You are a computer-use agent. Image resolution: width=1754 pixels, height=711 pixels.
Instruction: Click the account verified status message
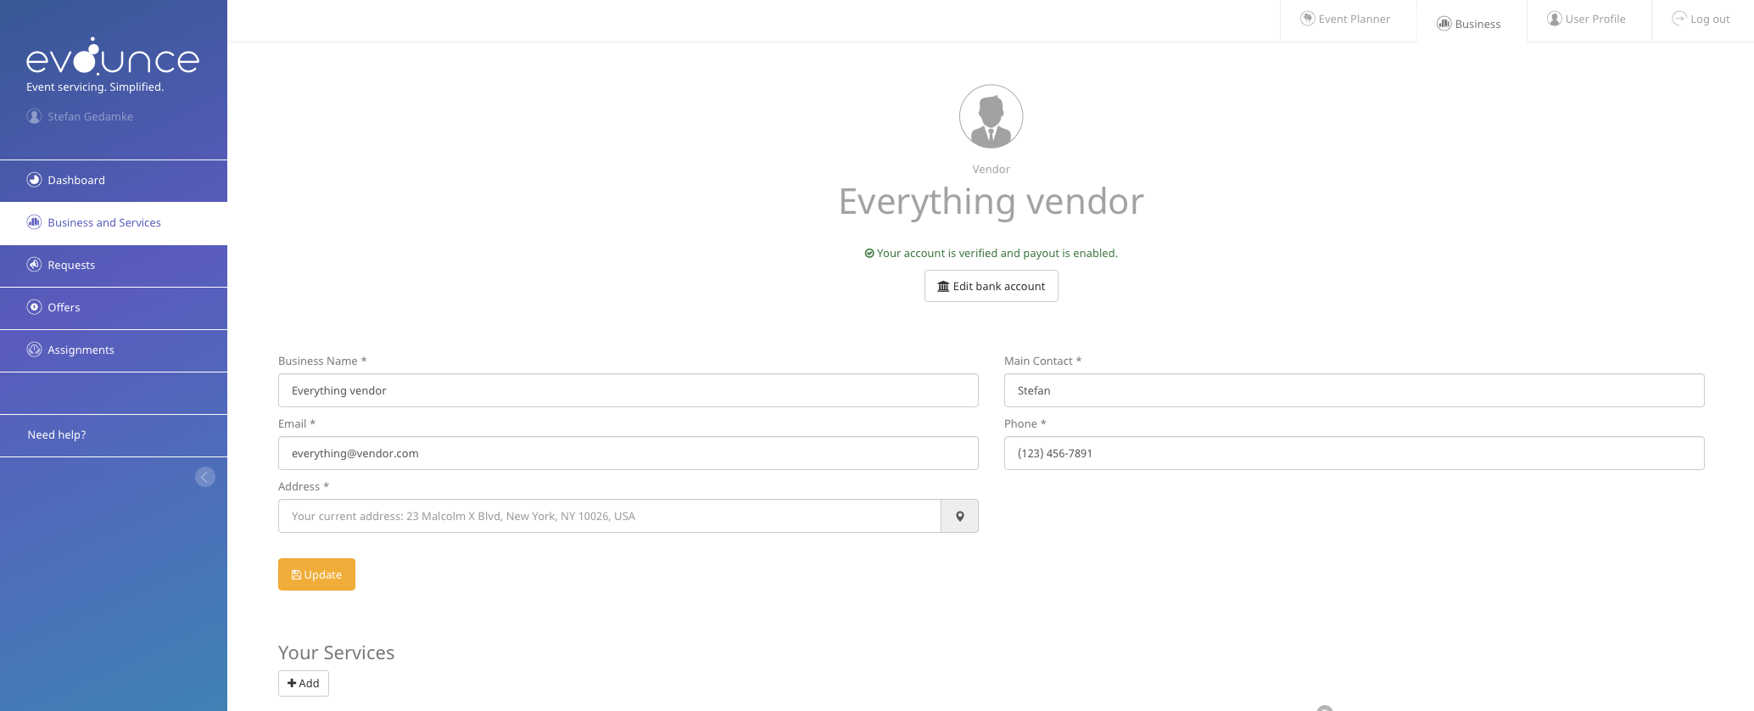click(x=991, y=253)
